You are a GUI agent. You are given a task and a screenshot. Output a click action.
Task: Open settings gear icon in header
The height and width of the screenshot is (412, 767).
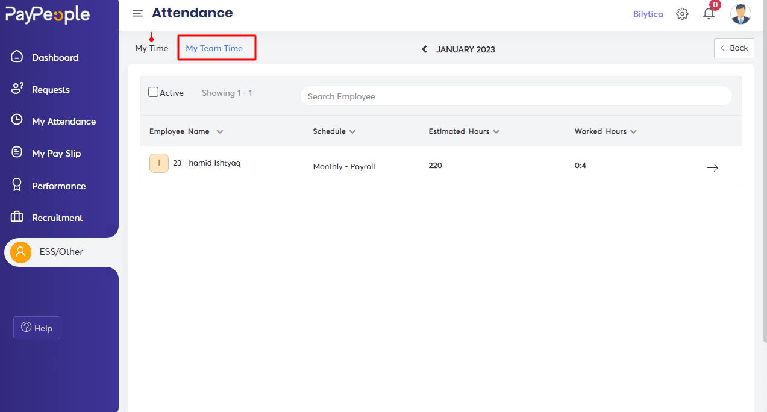[682, 14]
